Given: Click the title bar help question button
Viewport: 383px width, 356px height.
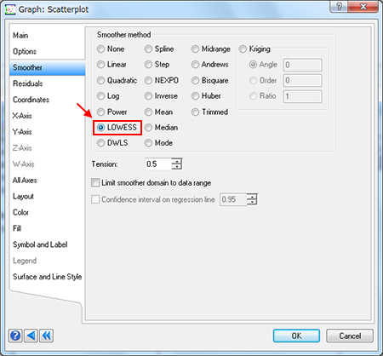Looking at the screenshot, I should [339, 6].
